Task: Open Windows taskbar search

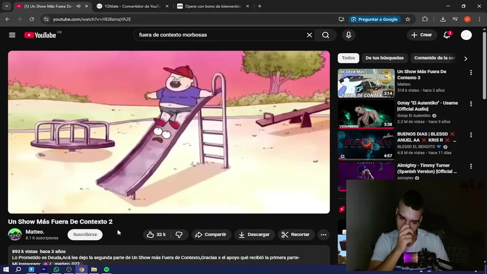Action: (18, 269)
